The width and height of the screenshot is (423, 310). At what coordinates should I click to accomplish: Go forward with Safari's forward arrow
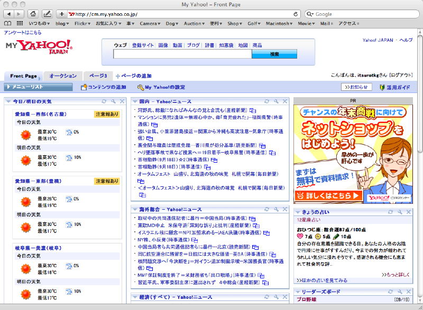[x=19, y=14]
